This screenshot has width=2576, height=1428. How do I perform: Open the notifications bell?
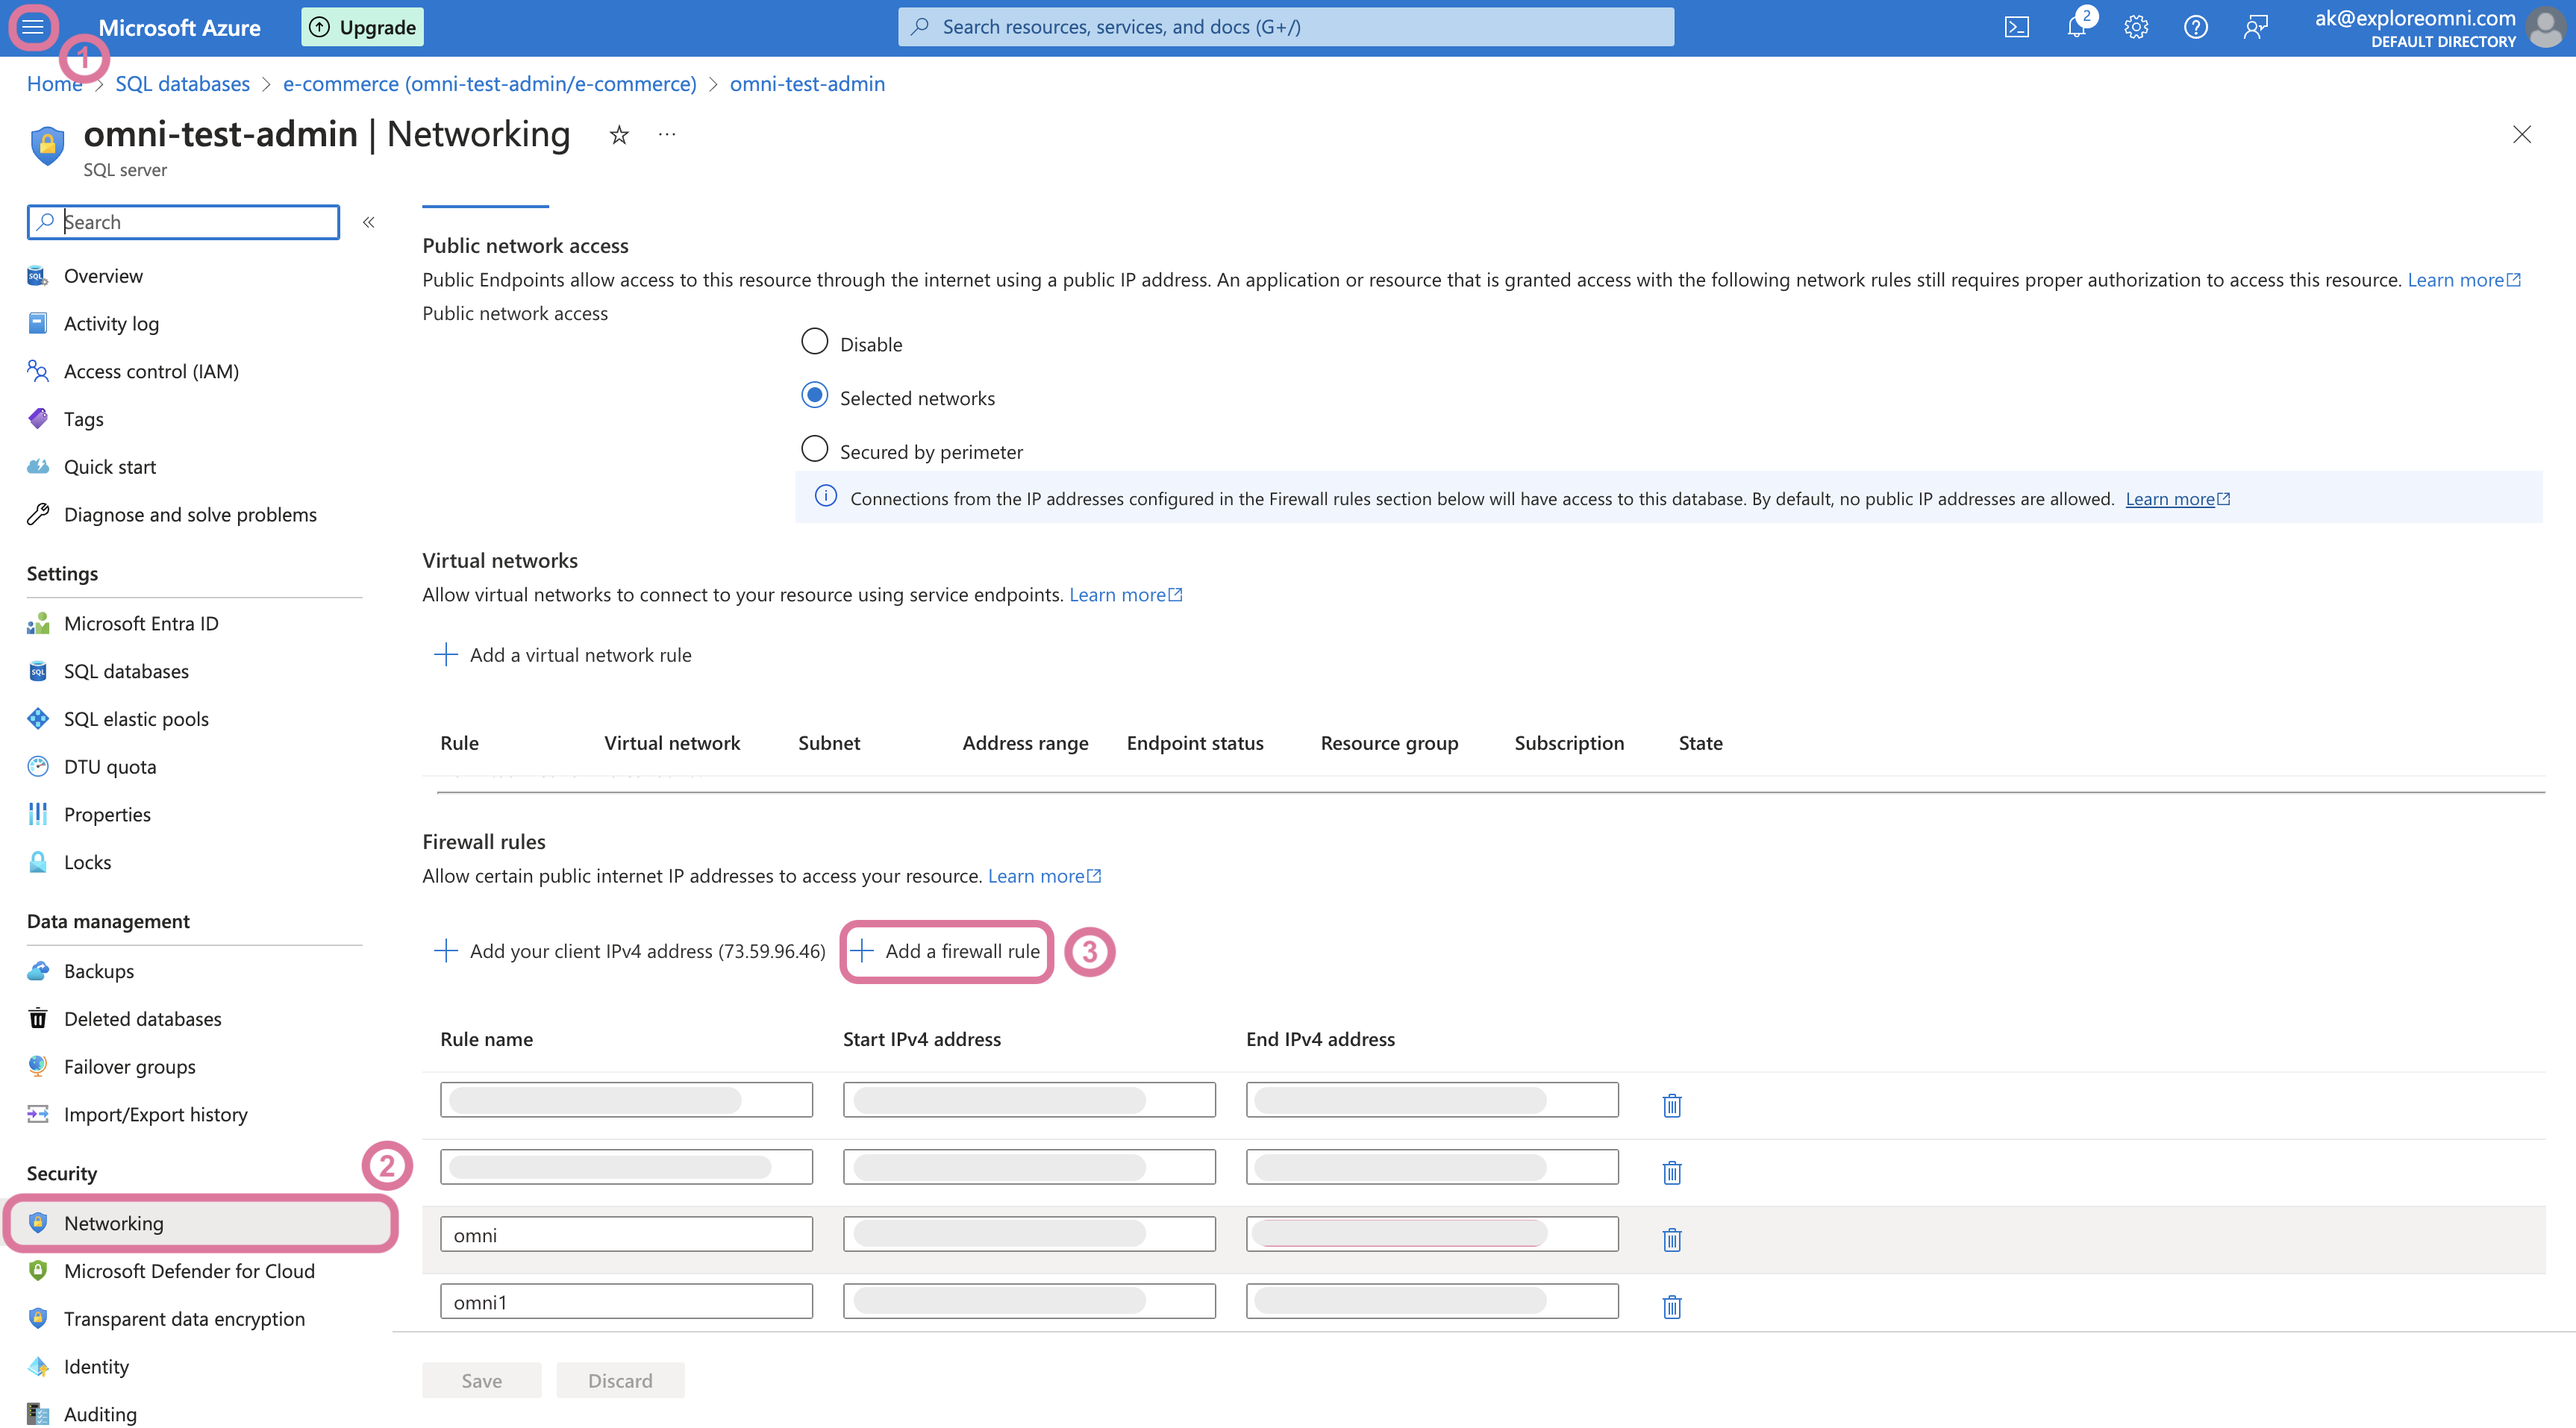(2076, 27)
